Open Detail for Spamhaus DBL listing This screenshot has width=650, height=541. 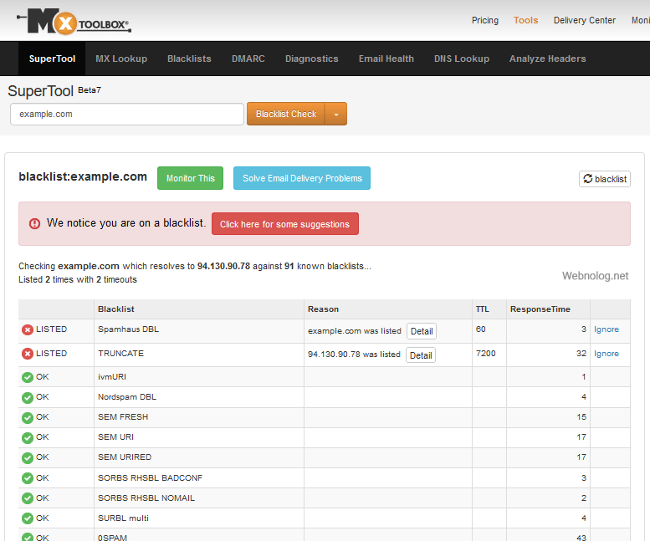pyautogui.click(x=422, y=331)
